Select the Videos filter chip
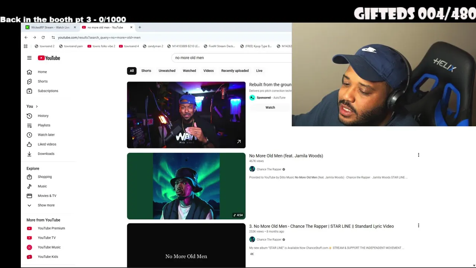The width and height of the screenshot is (476, 268). click(x=209, y=71)
